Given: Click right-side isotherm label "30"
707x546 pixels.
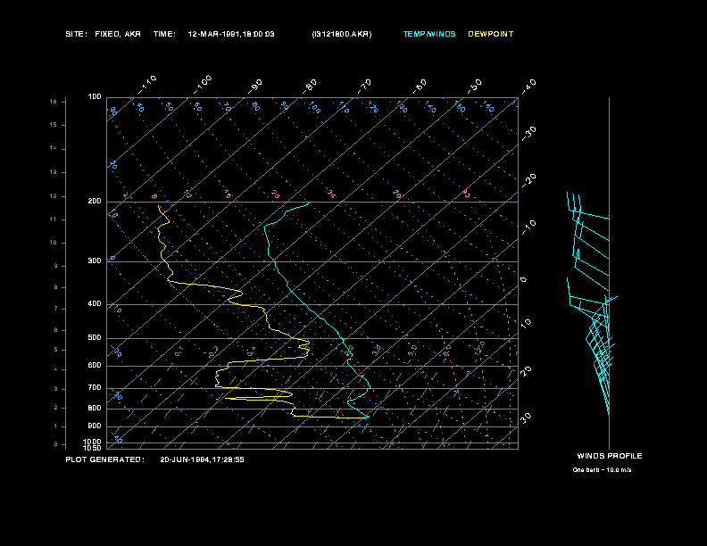Looking at the screenshot, I should pos(526,418).
